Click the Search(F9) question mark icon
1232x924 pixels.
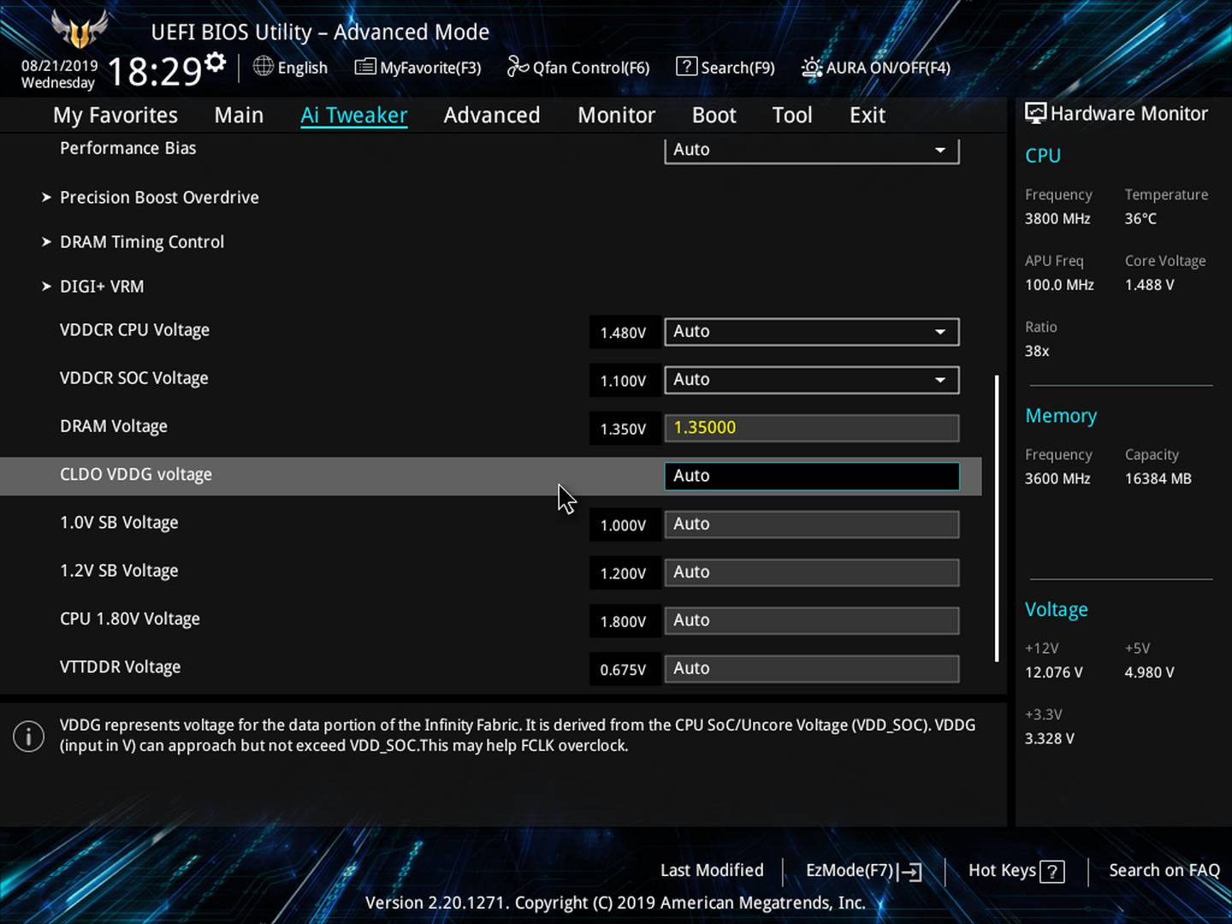click(x=686, y=66)
